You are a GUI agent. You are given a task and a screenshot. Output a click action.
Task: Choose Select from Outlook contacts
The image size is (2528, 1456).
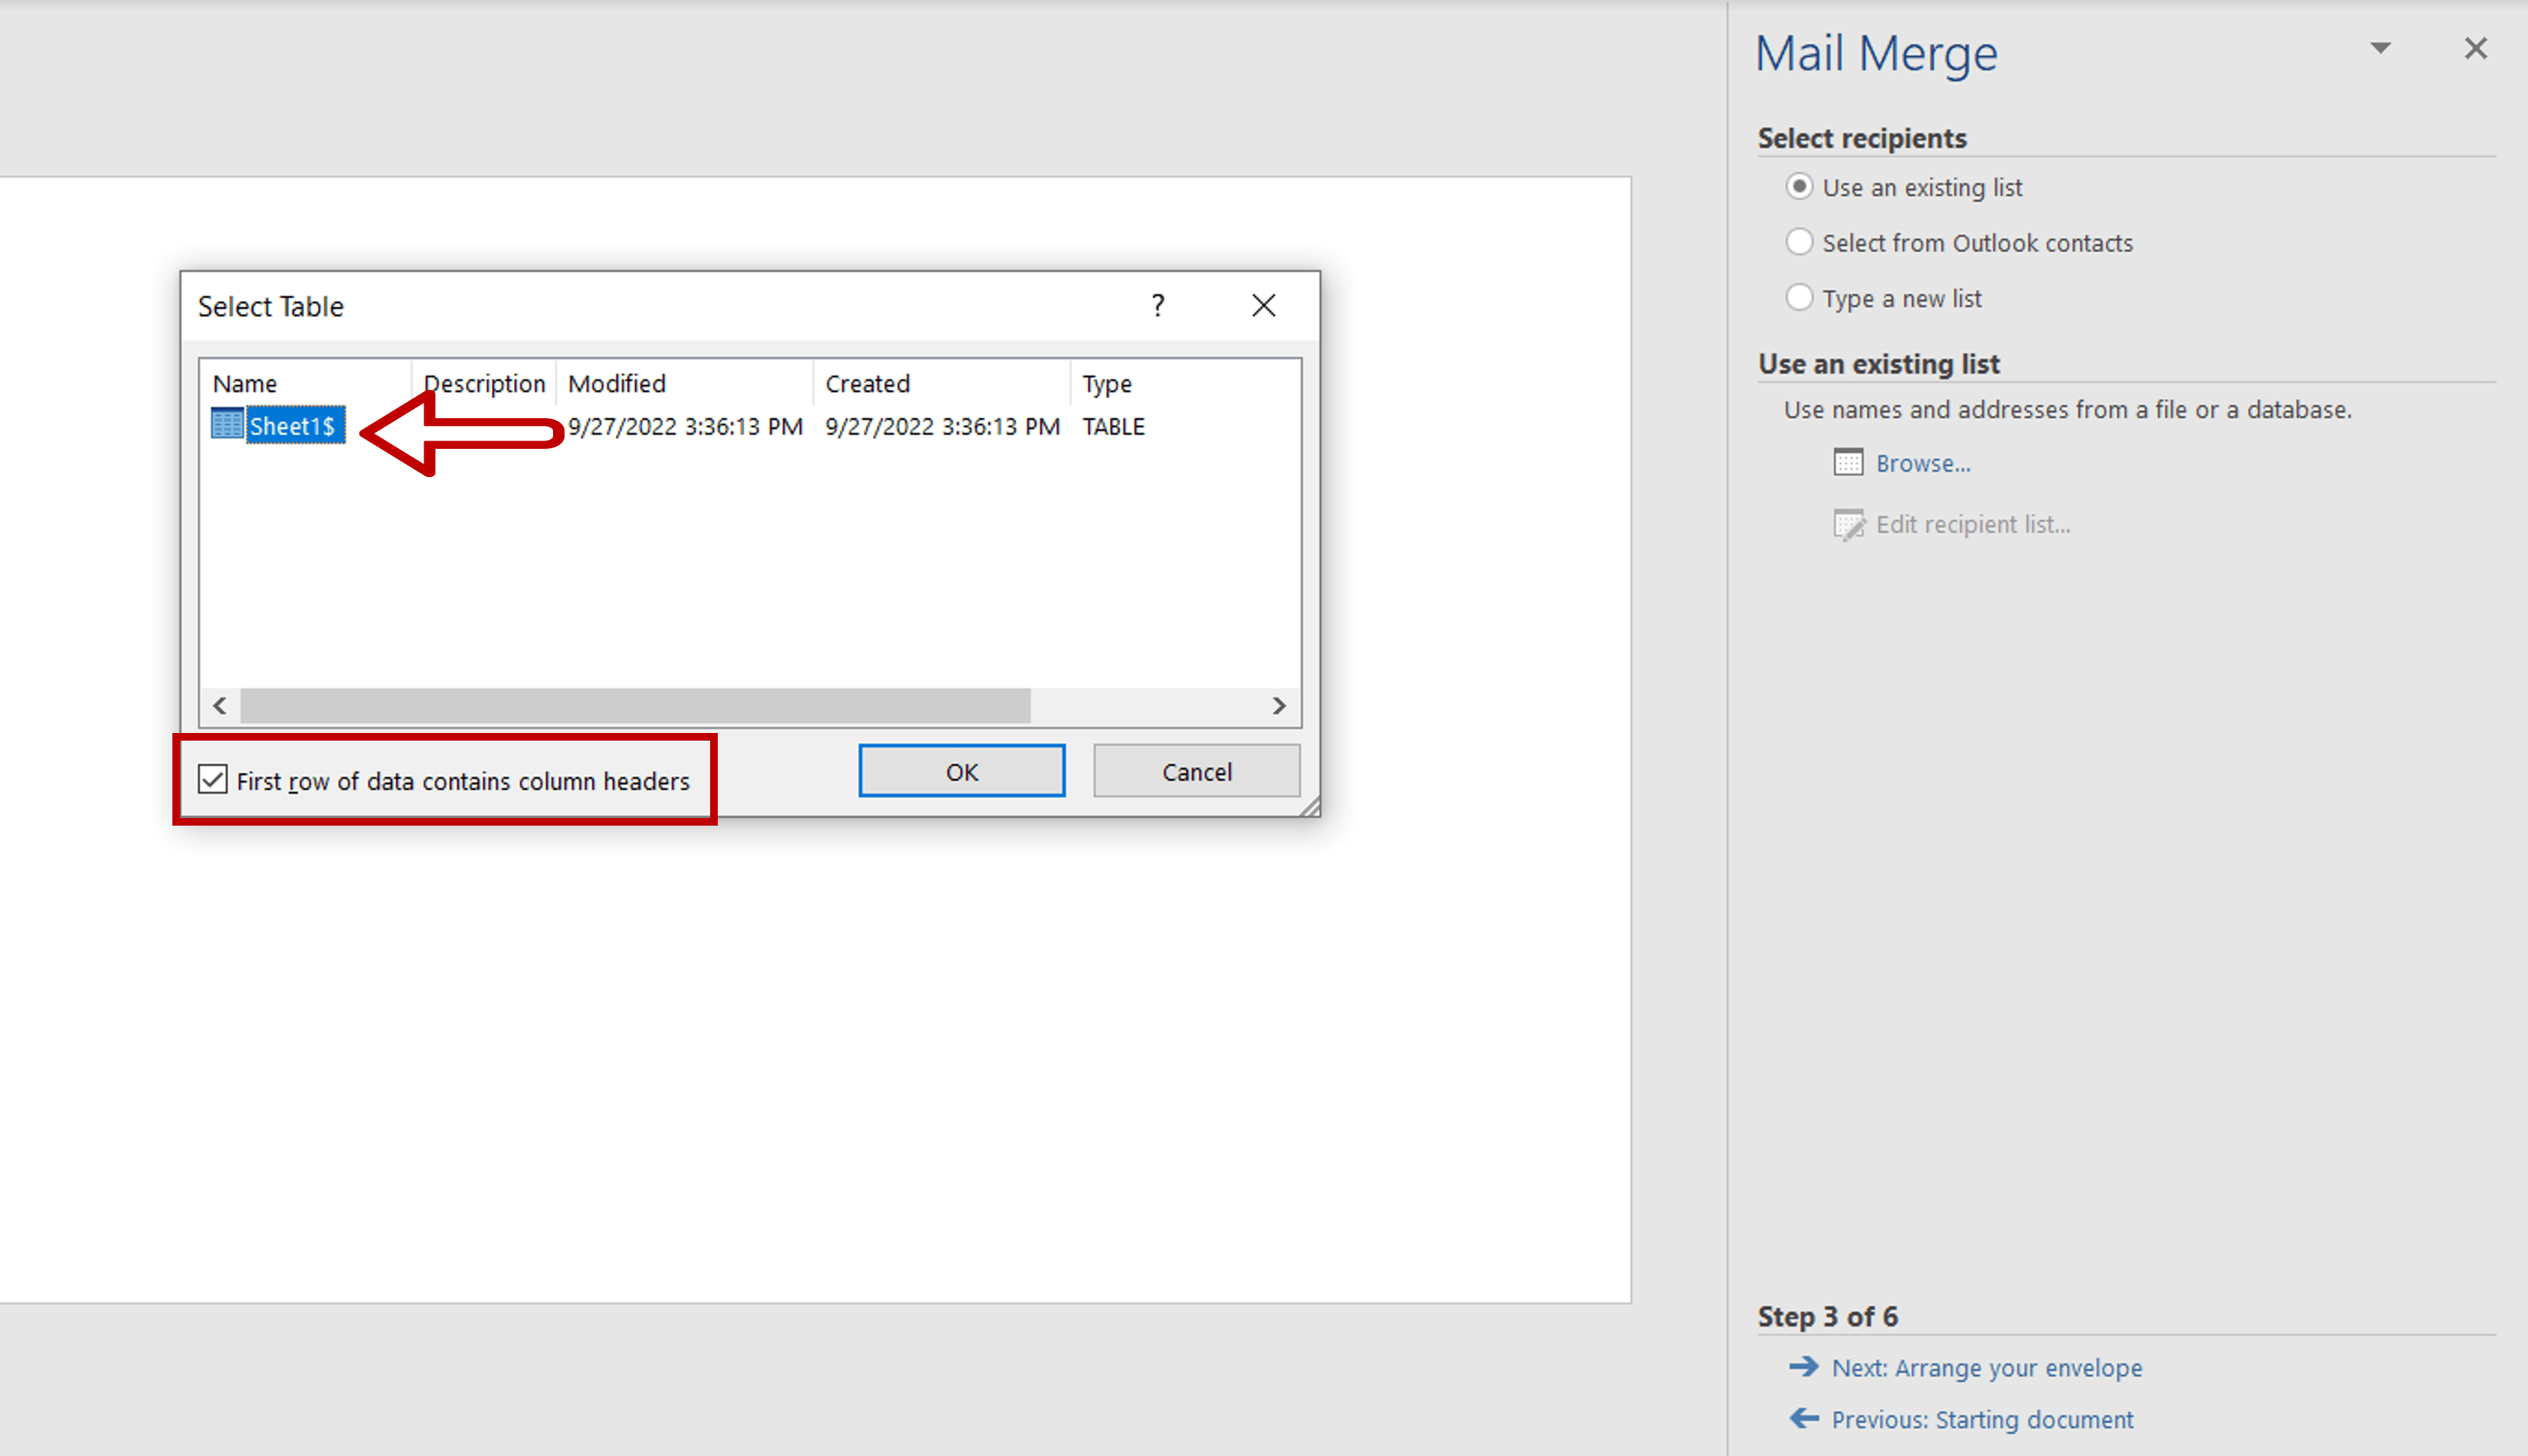pos(1800,242)
